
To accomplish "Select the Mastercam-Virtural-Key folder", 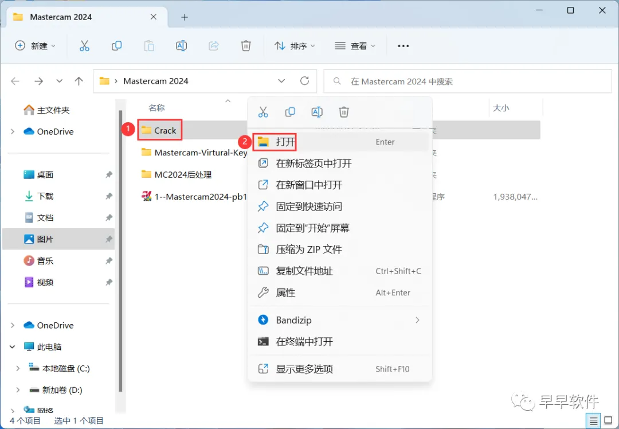I will 194,153.
